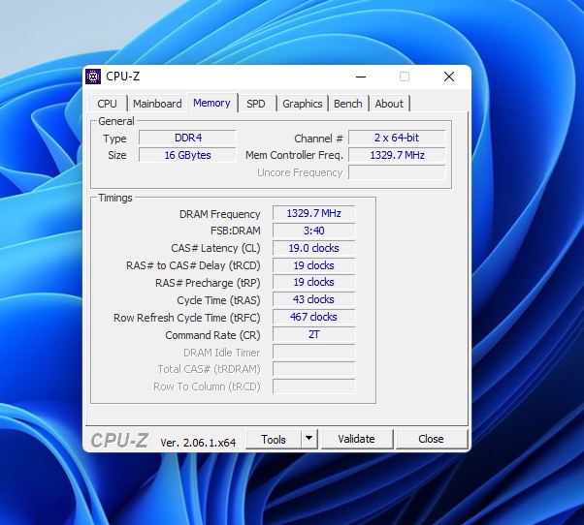Minimize the CPU-Z window
The width and height of the screenshot is (584, 525).
pos(360,77)
